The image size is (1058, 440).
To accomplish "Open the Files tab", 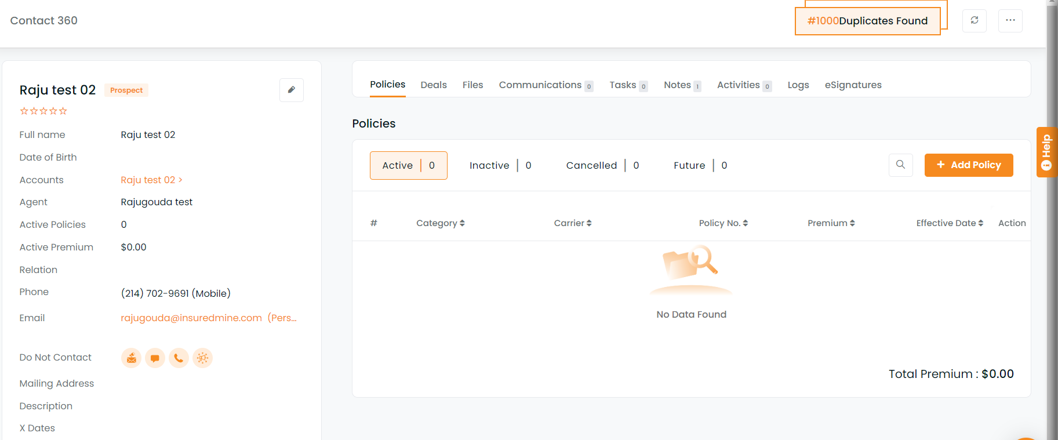I will click(472, 85).
